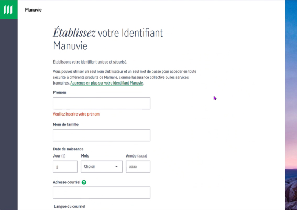Click the chevron arrow in Choisir selector

coord(116,166)
